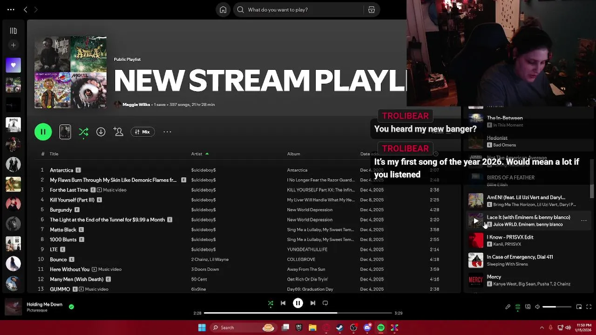The width and height of the screenshot is (596, 335).
Task: Open Liked Songs heart tile in sidebar
Action: tap(13, 66)
